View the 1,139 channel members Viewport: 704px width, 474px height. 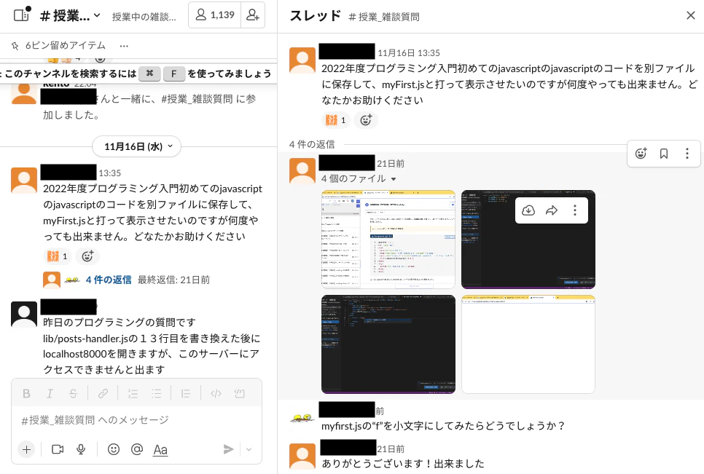215,15
